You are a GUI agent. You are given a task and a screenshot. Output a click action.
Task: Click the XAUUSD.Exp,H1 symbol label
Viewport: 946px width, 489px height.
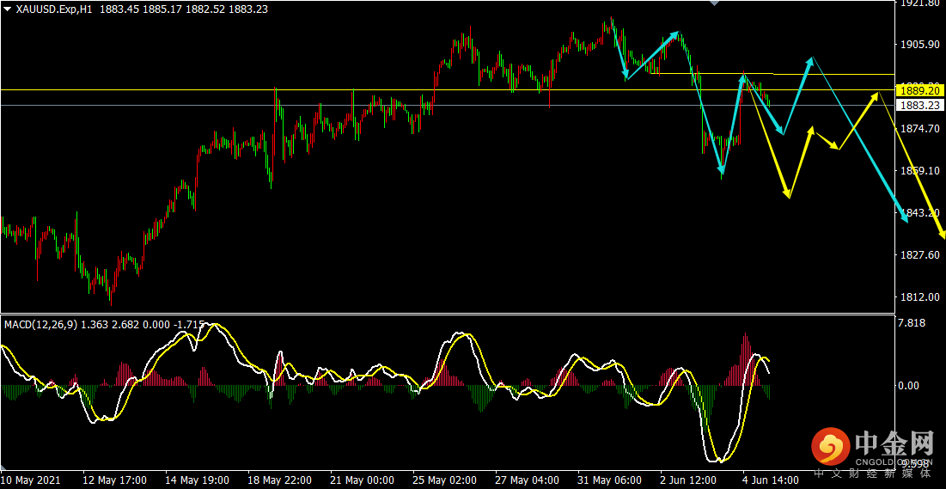click(54, 9)
